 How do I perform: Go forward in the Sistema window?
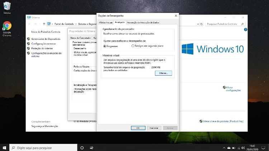pyautogui.click(x=36, y=24)
